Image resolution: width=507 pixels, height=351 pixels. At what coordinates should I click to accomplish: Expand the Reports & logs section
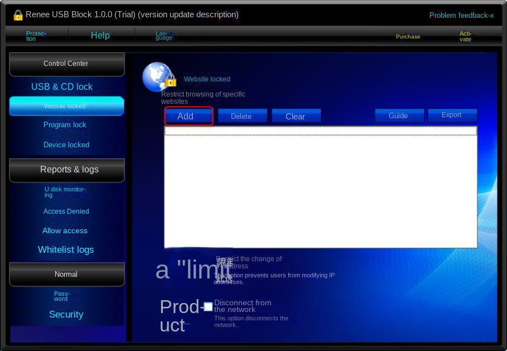[66, 170]
